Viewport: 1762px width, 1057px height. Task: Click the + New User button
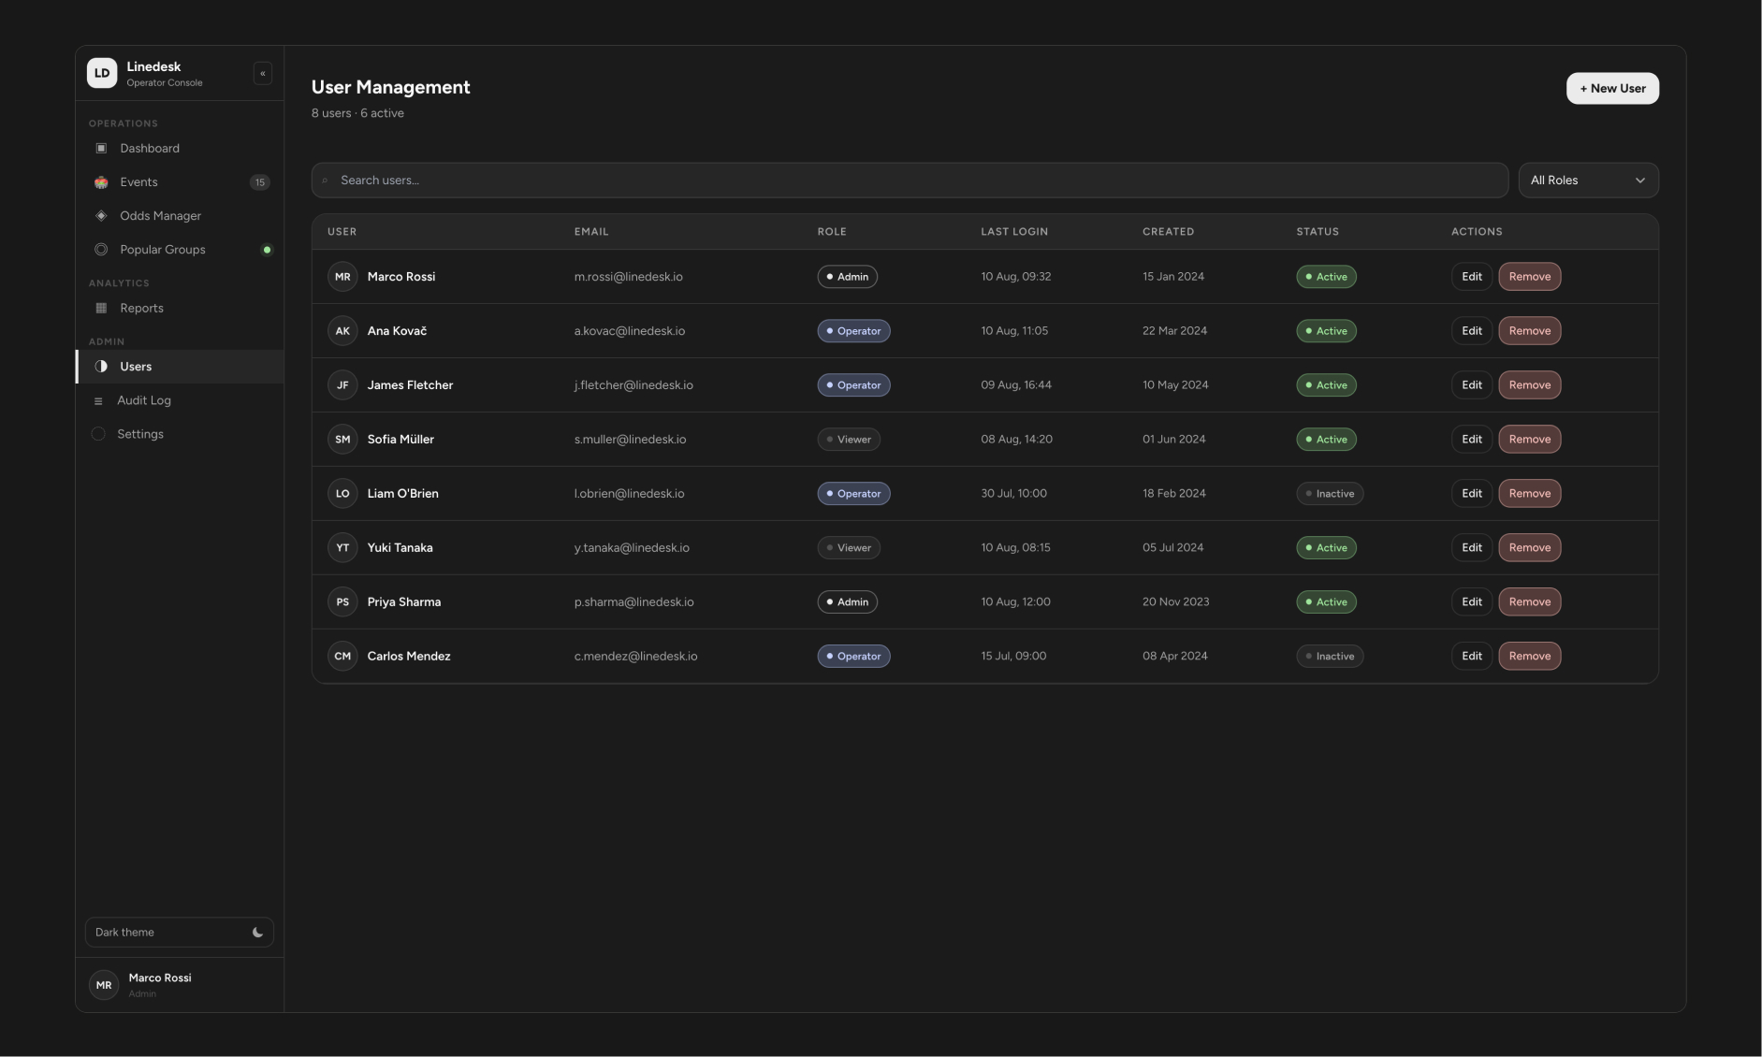(x=1612, y=89)
